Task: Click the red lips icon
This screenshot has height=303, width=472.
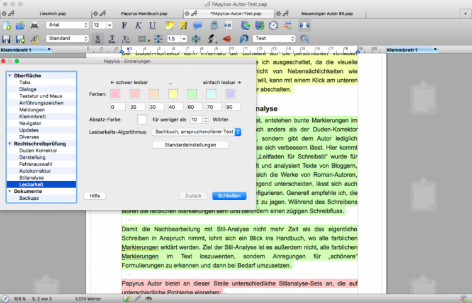Action: (x=227, y=39)
